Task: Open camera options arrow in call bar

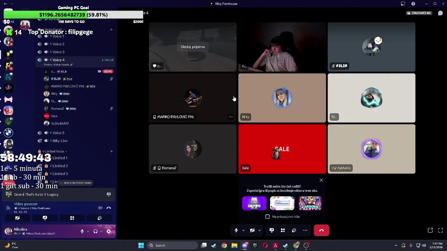Action: (259, 230)
